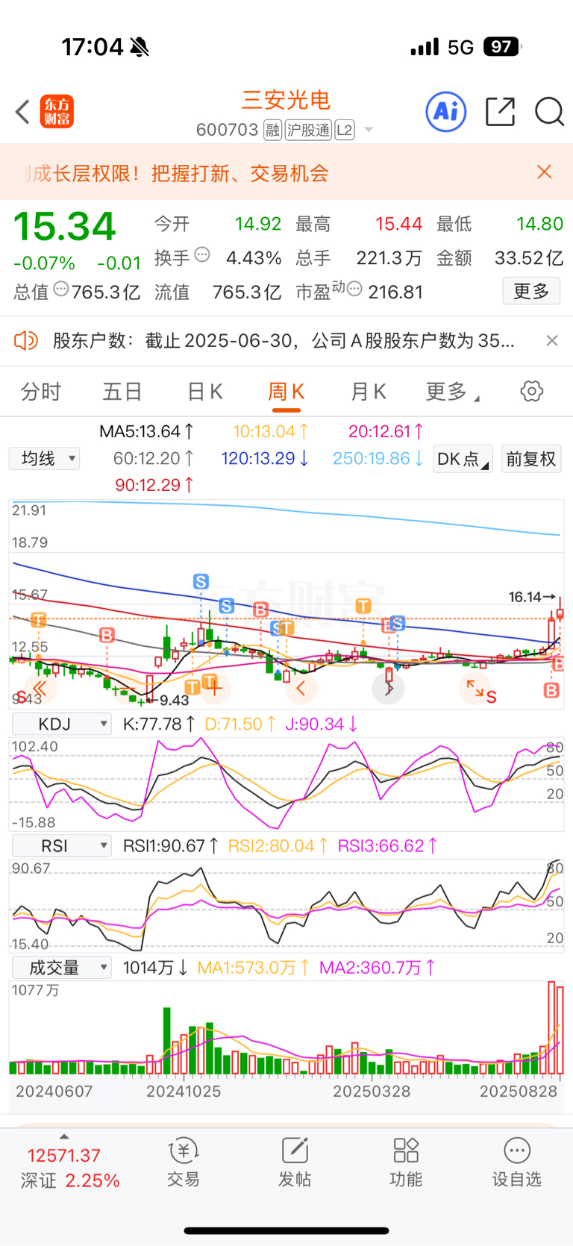This screenshot has width=573, height=1246.
Task: Tap the 20241025 date label
Action: coord(184,1091)
